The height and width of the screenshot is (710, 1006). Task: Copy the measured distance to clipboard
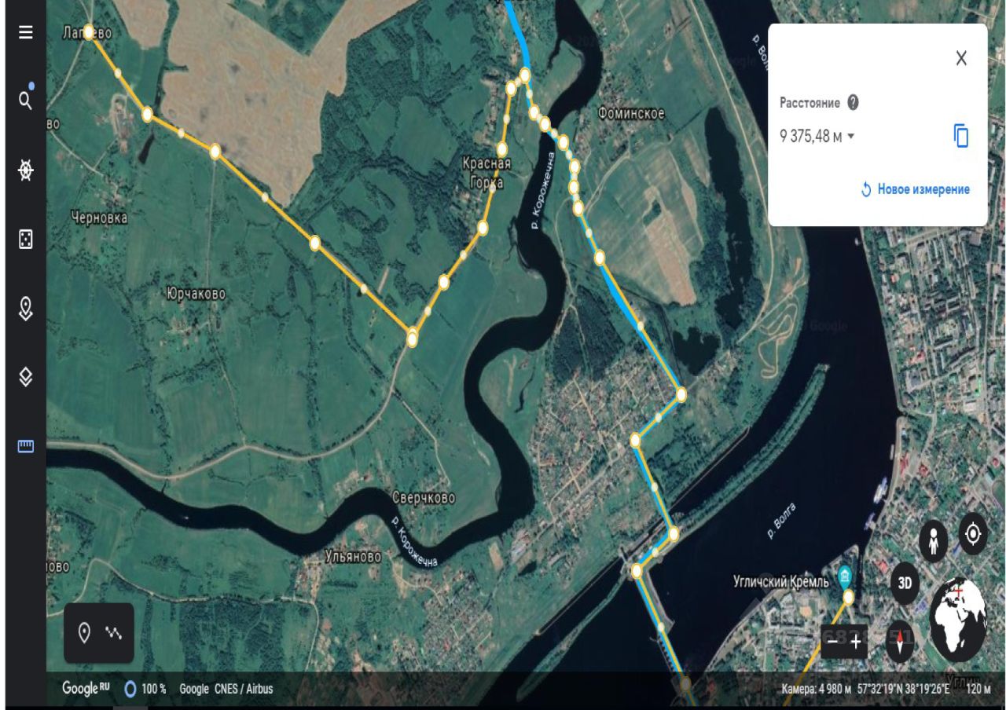961,136
